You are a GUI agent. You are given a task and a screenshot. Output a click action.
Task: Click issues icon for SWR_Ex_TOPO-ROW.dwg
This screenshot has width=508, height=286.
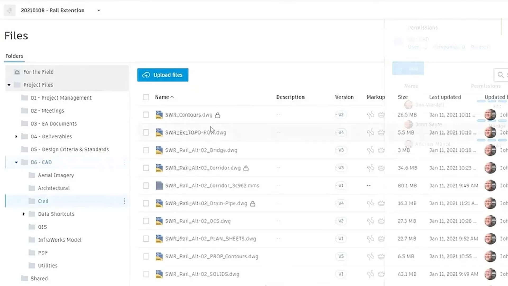(381, 133)
